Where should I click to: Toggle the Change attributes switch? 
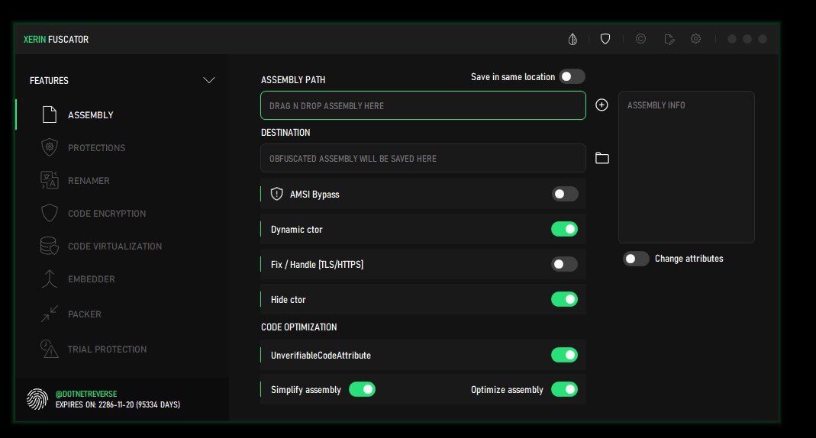(x=636, y=259)
